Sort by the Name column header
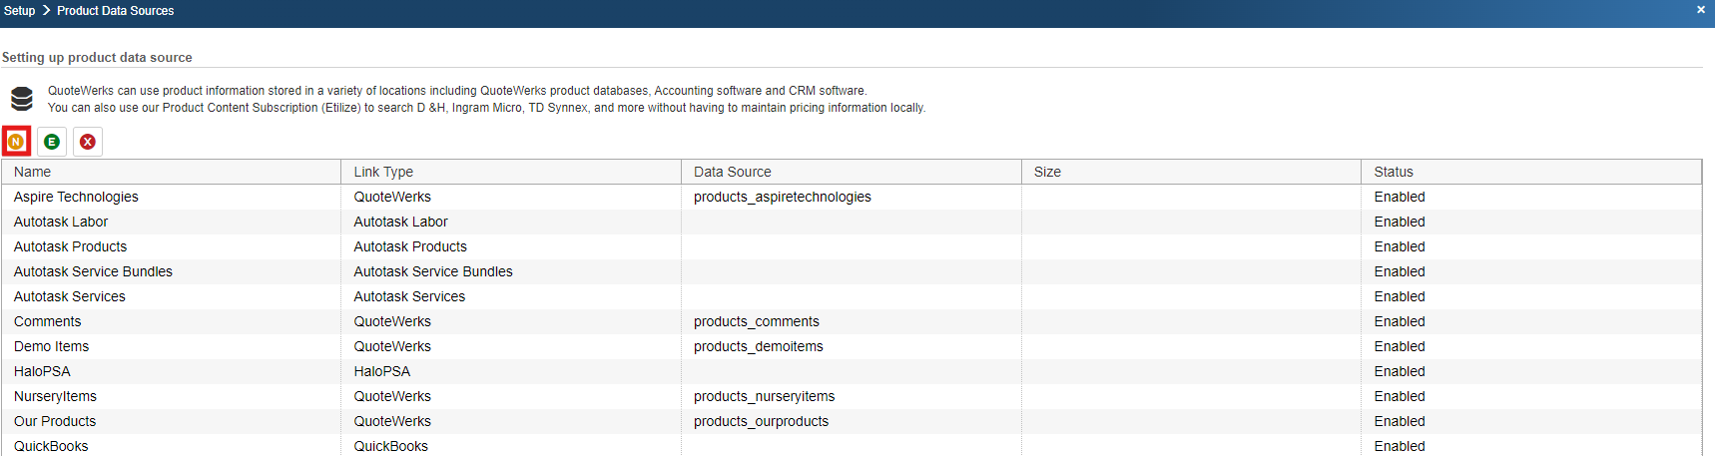The image size is (1715, 456). [x=33, y=172]
